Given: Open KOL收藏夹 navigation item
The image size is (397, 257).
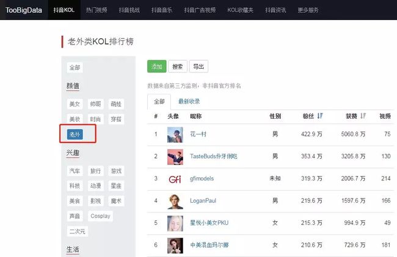Looking at the screenshot, I should tap(240, 10).
